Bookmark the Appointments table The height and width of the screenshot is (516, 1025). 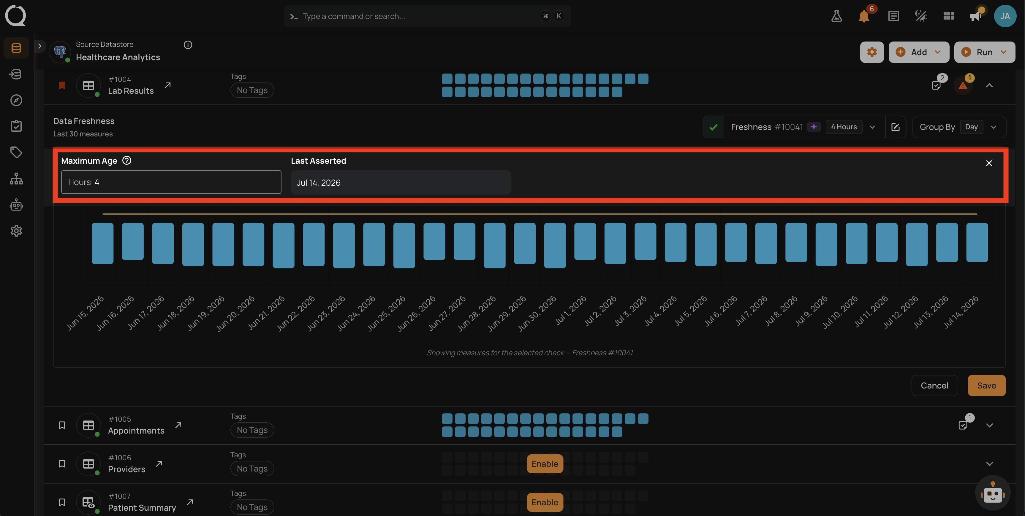[x=62, y=425]
